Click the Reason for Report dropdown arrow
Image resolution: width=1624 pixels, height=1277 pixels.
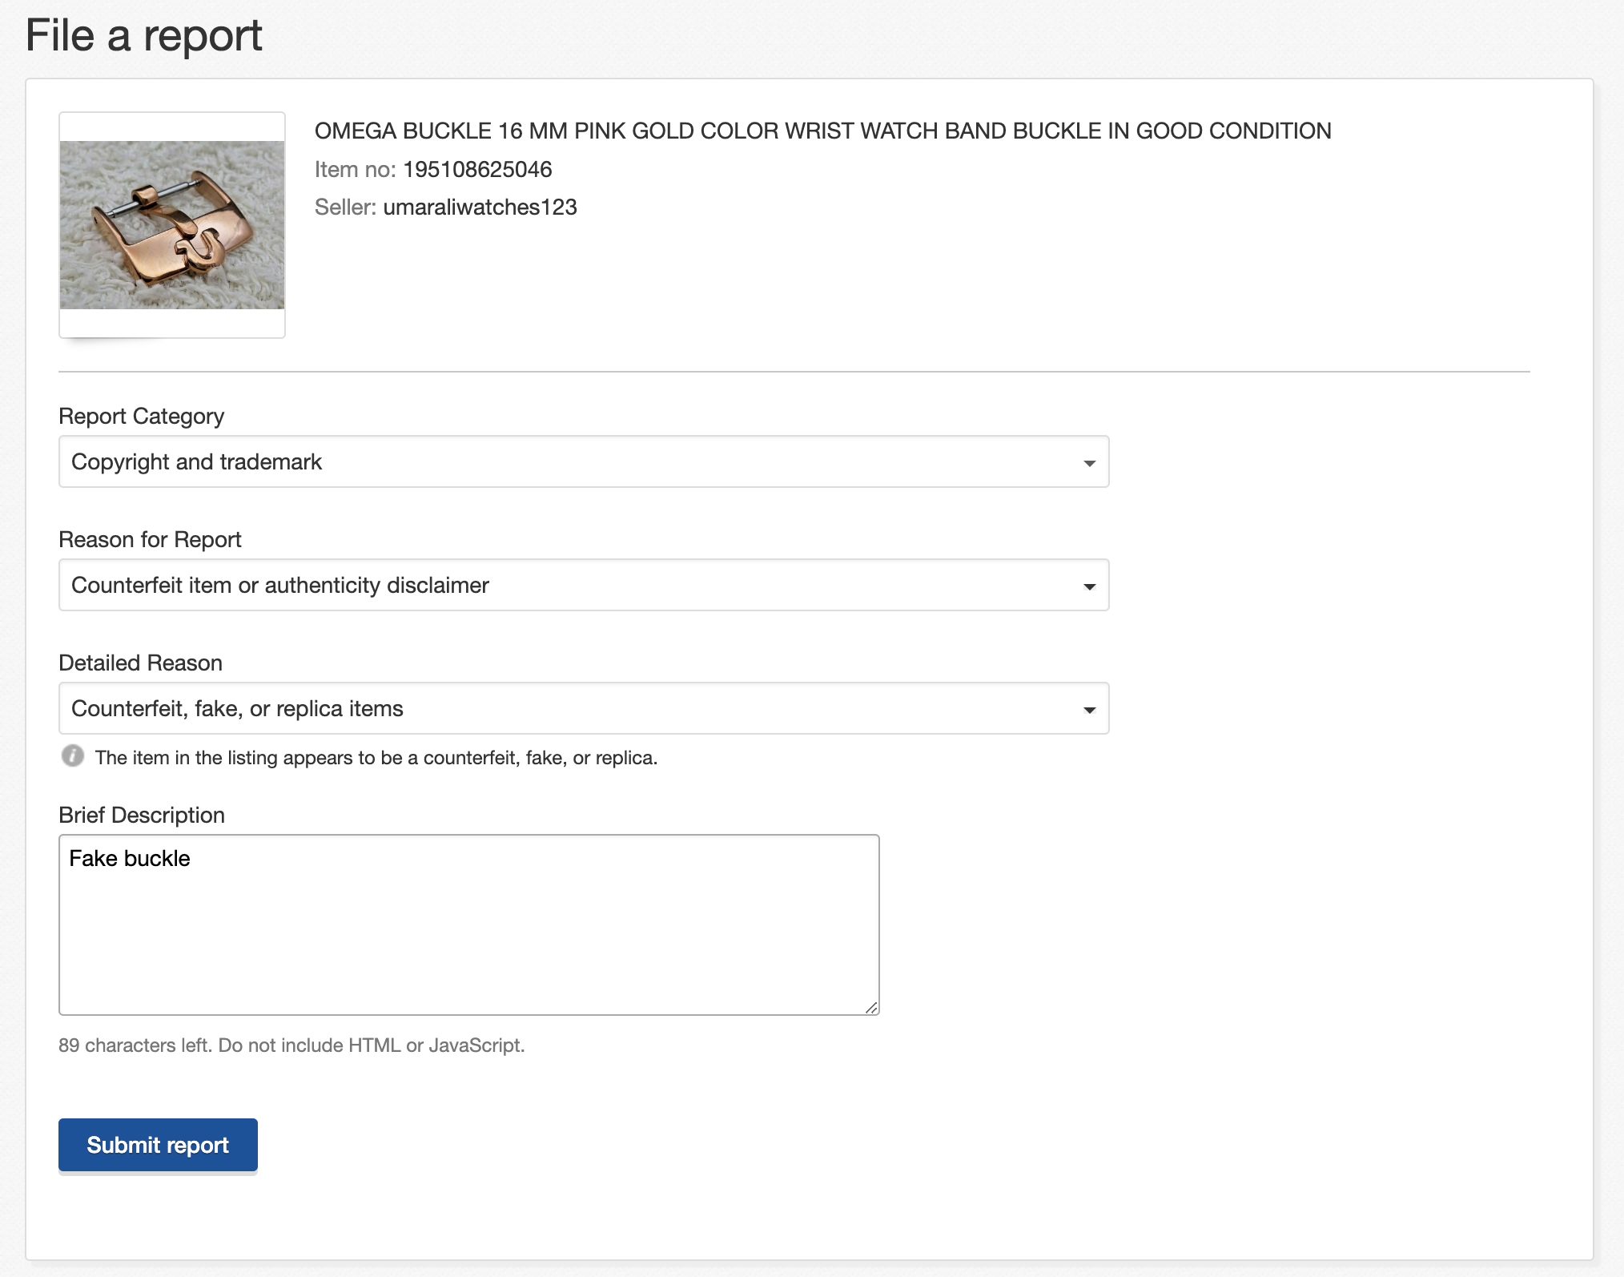1089,586
